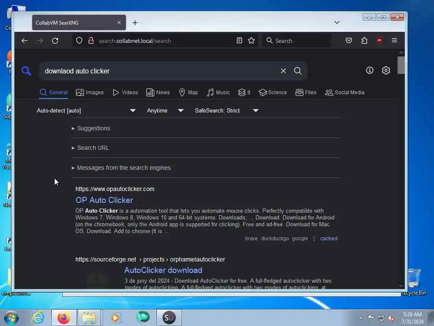Open the Extensions puzzle icon
The width and height of the screenshot is (434, 326).
click(x=364, y=40)
